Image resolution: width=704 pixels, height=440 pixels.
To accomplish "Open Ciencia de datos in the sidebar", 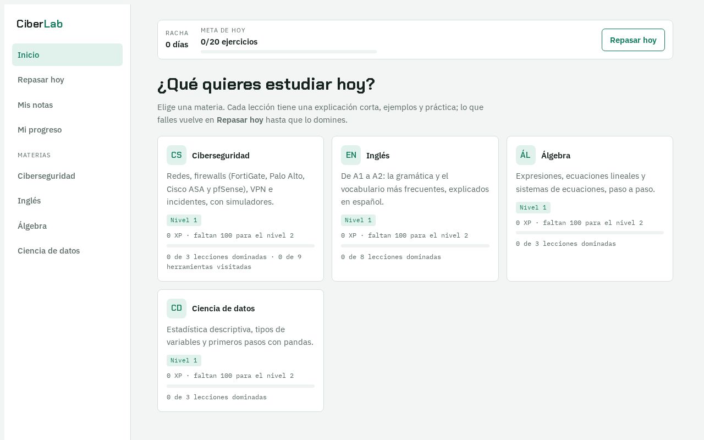I will click(x=67, y=251).
